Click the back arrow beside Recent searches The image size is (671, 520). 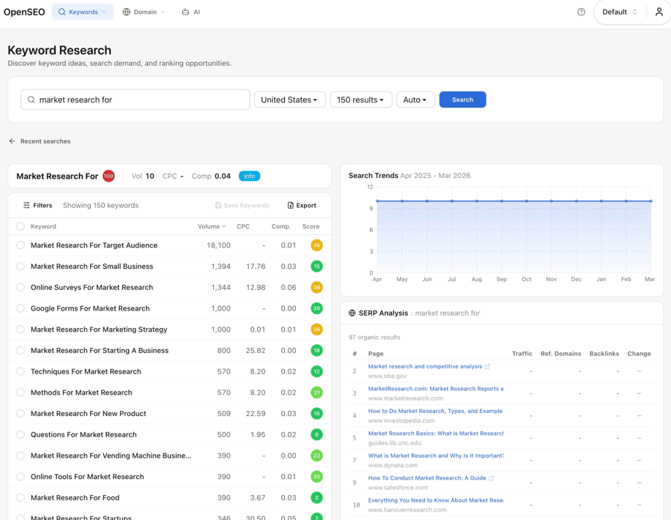tap(12, 141)
